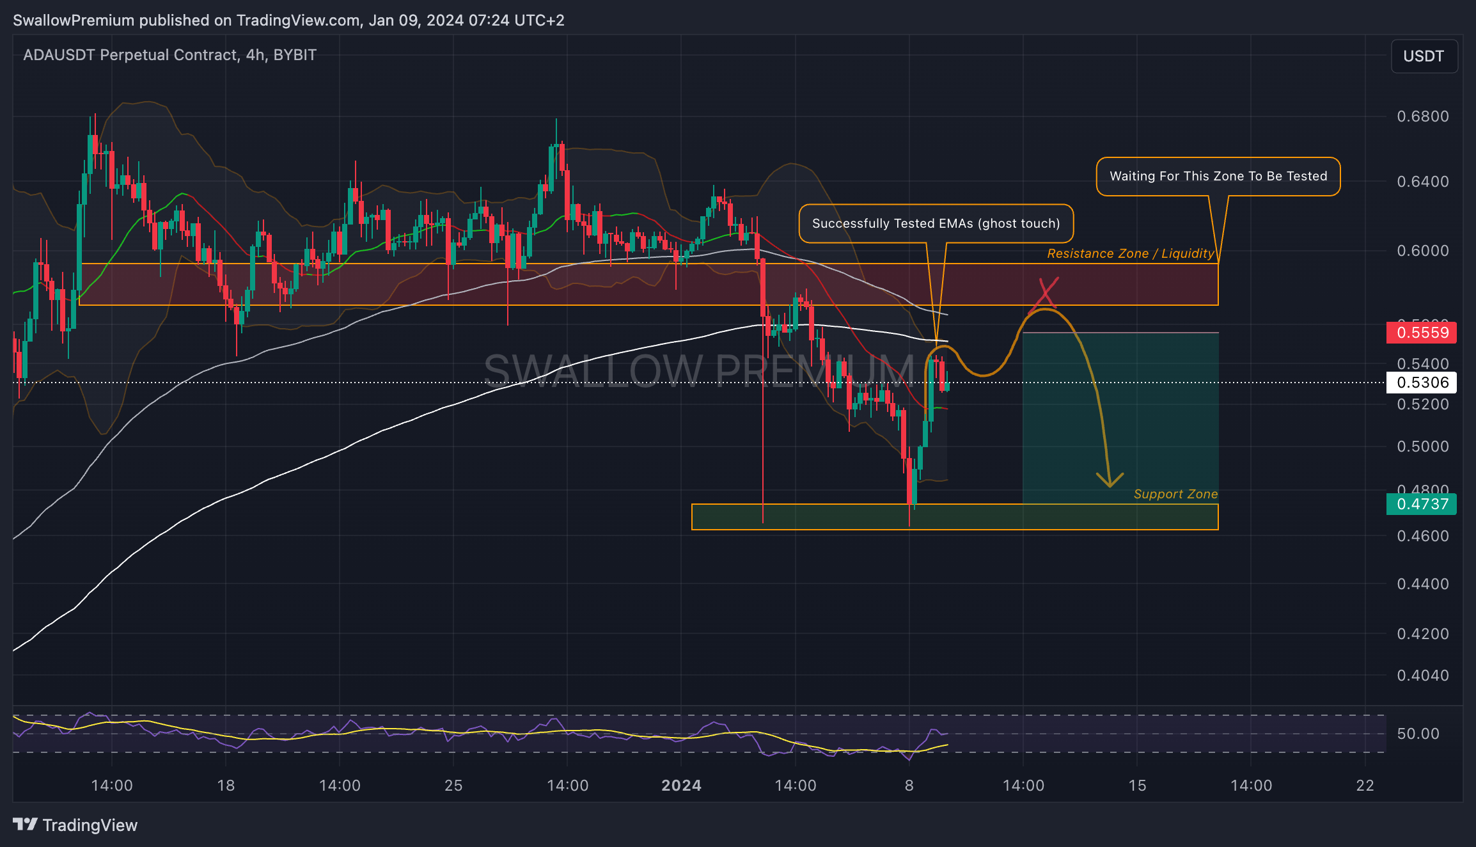Click the publisher header SwallowPremium text
This screenshot has width=1476, height=847.
pyautogui.click(x=74, y=20)
